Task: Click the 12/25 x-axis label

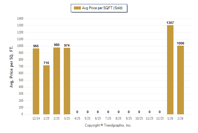Action: coord(160,118)
